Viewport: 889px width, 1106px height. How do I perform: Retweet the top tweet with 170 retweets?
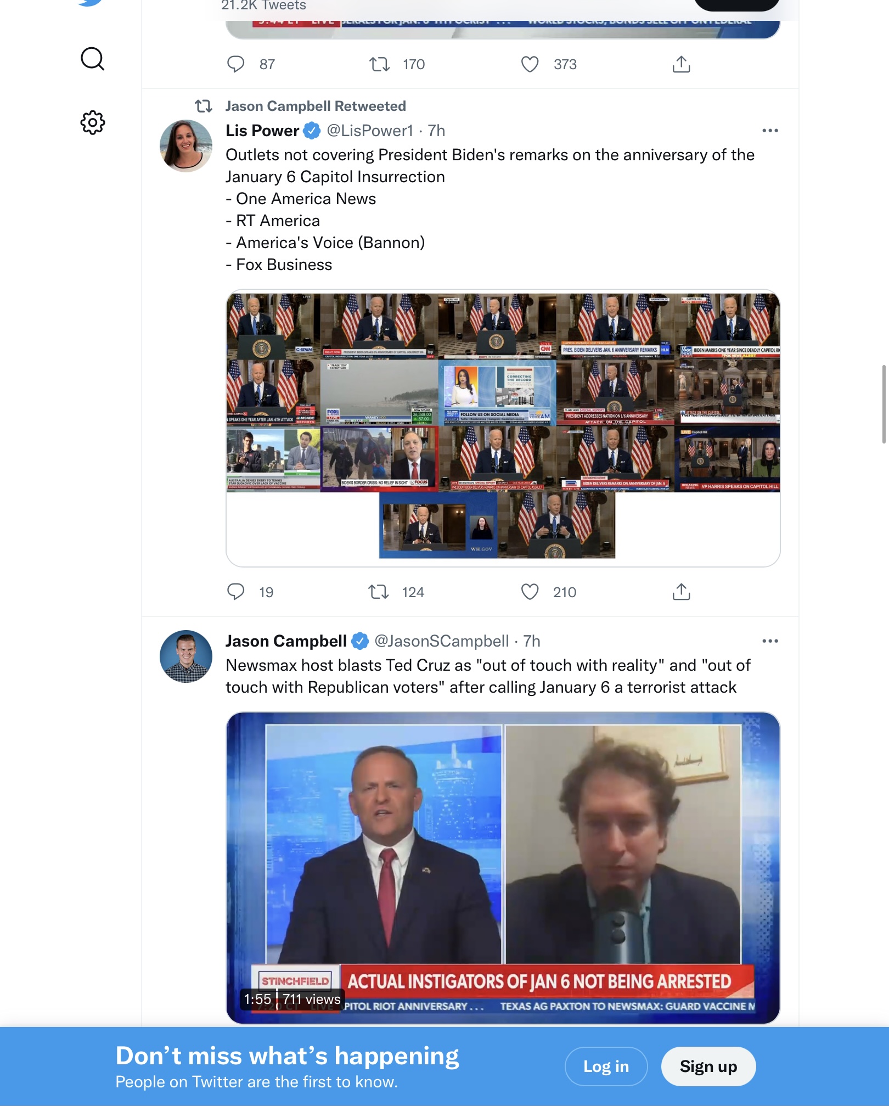point(380,64)
